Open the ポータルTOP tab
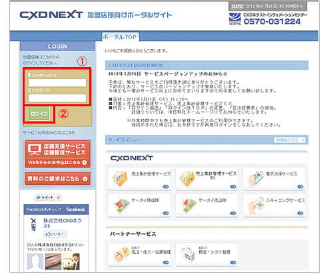333x275 pixels. (121, 37)
